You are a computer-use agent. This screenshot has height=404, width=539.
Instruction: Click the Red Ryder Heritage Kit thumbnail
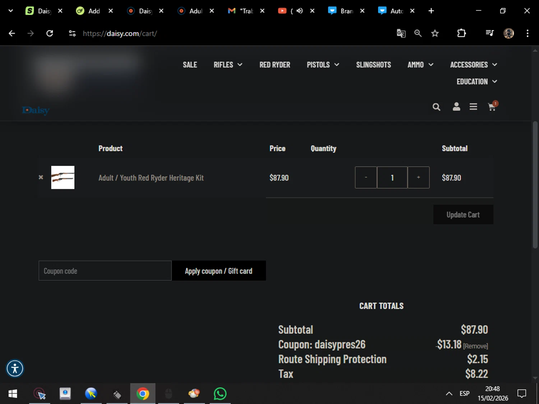click(x=63, y=177)
